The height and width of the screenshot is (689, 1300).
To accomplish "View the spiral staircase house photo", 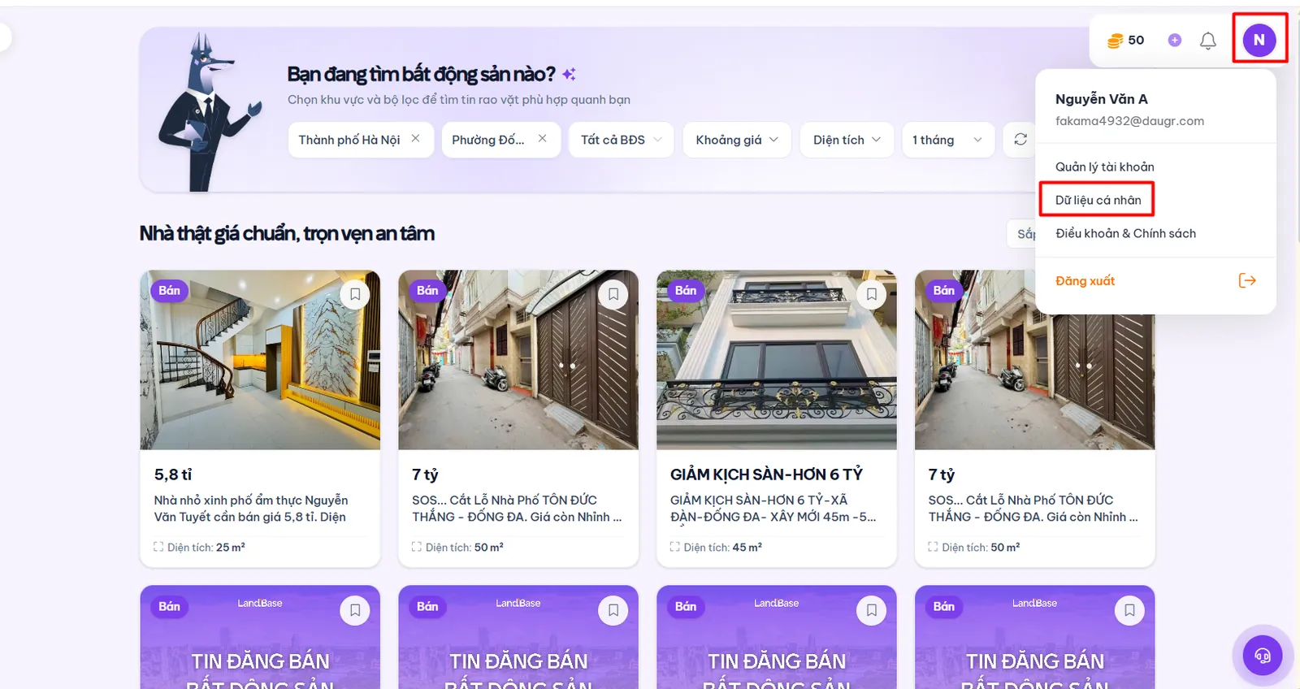I will (x=260, y=360).
